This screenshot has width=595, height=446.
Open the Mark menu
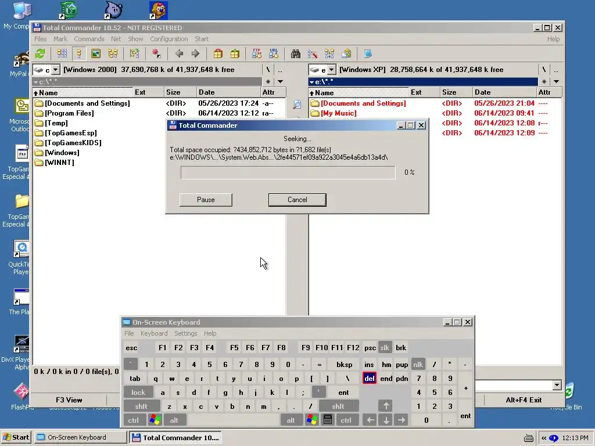point(60,39)
